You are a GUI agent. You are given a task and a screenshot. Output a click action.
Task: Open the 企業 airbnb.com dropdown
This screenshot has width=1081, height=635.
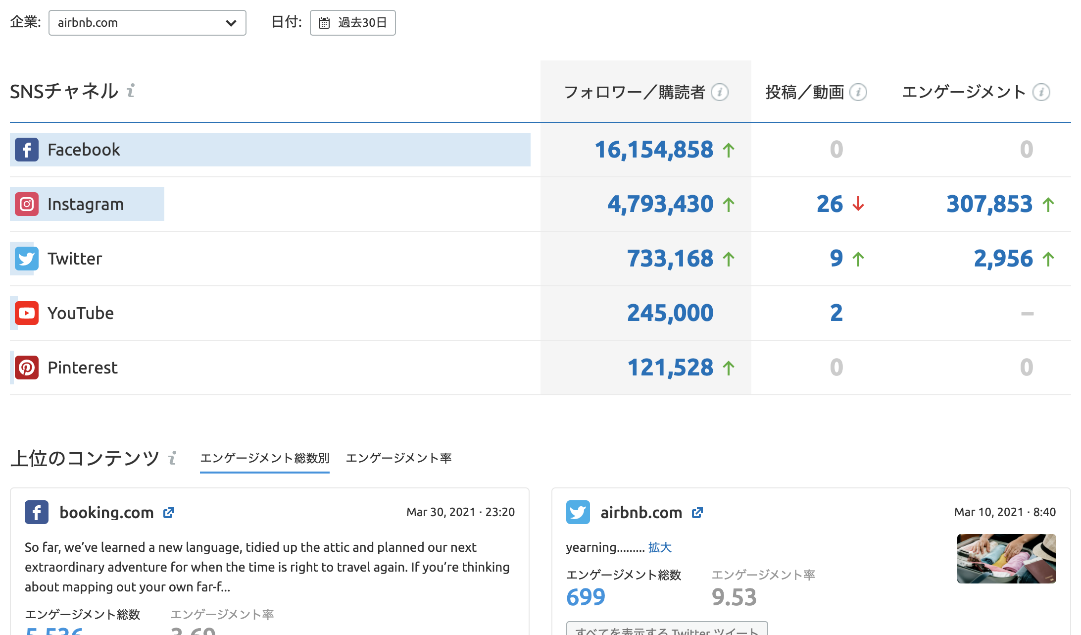click(147, 23)
